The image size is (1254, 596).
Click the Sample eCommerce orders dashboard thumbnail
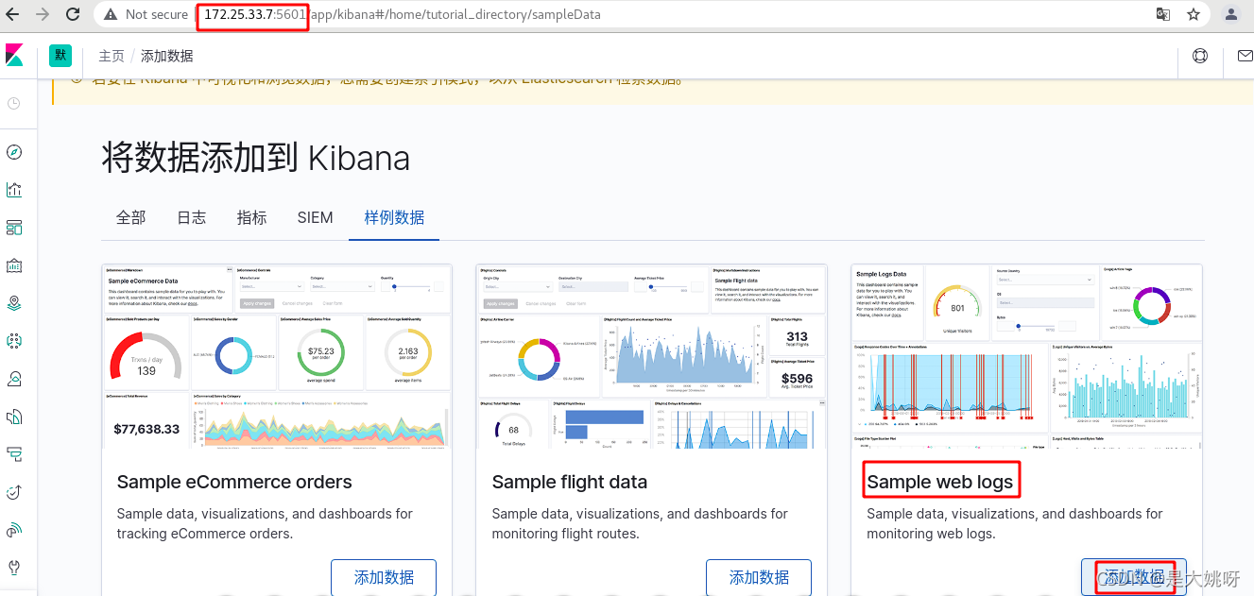click(275, 355)
